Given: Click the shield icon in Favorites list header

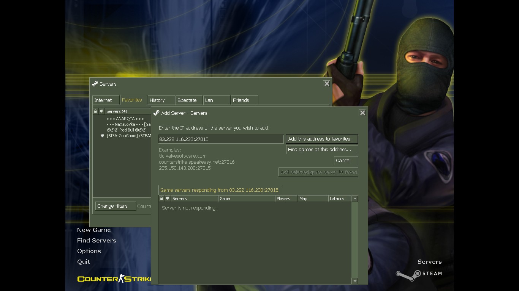Looking at the screenshot, I should click(x=101, y=111).
